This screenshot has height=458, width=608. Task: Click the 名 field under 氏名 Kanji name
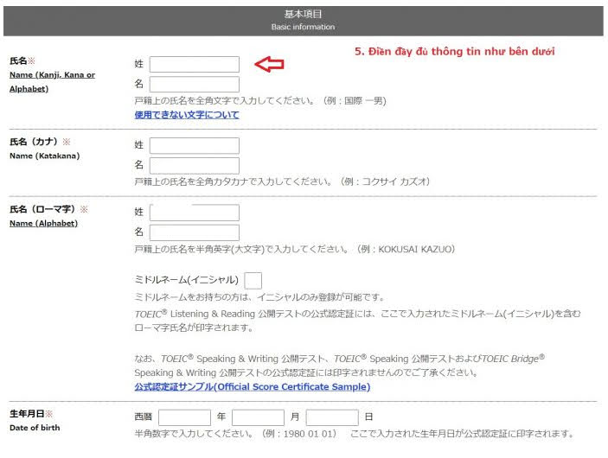coord(195,84)
